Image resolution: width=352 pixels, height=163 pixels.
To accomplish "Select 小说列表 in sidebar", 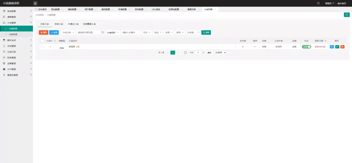I will tap(16, 29).
